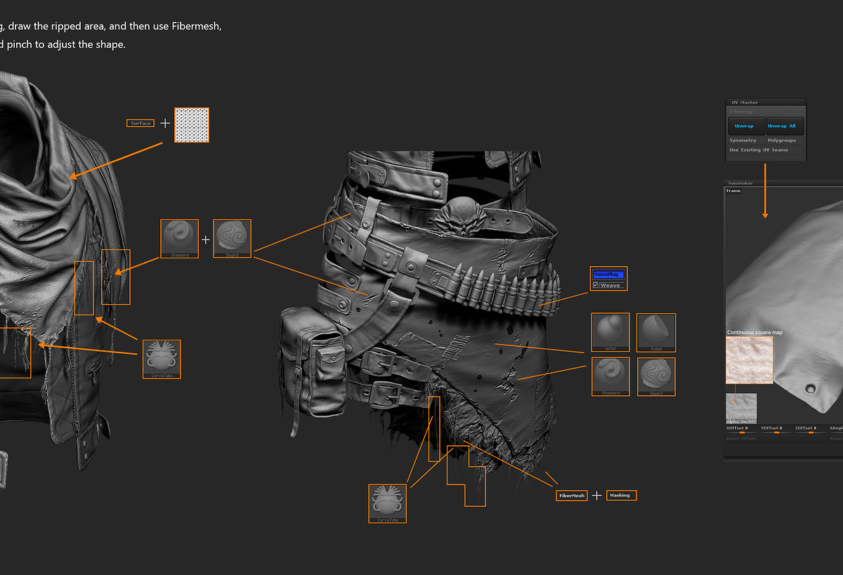Click the Unwrap button
This screenshot has width=843, height=575.
coord(746,126)
